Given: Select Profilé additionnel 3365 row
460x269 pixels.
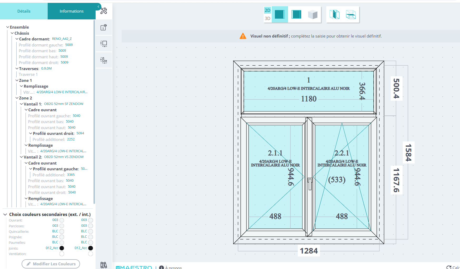Looking at the screenshot, I should pos(54,175).
